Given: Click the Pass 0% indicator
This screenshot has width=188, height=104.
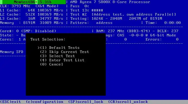Looking at the screenshot, I should tap(80, 6).
